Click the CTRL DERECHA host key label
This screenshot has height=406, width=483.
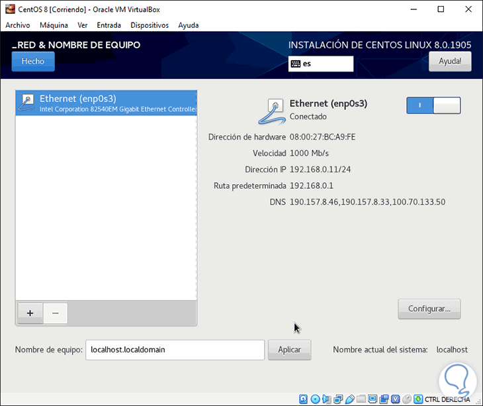pos(447,399)
